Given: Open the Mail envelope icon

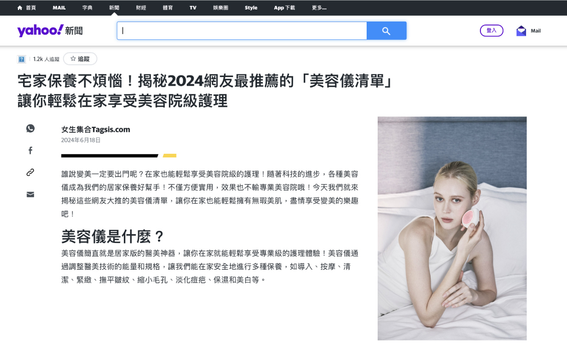Looking at the screenshot, I should (x=521, y=31).
